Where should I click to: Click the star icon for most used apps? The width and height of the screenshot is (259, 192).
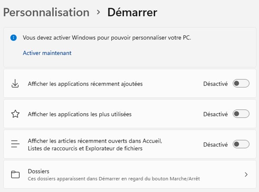(x=15, y=114)
